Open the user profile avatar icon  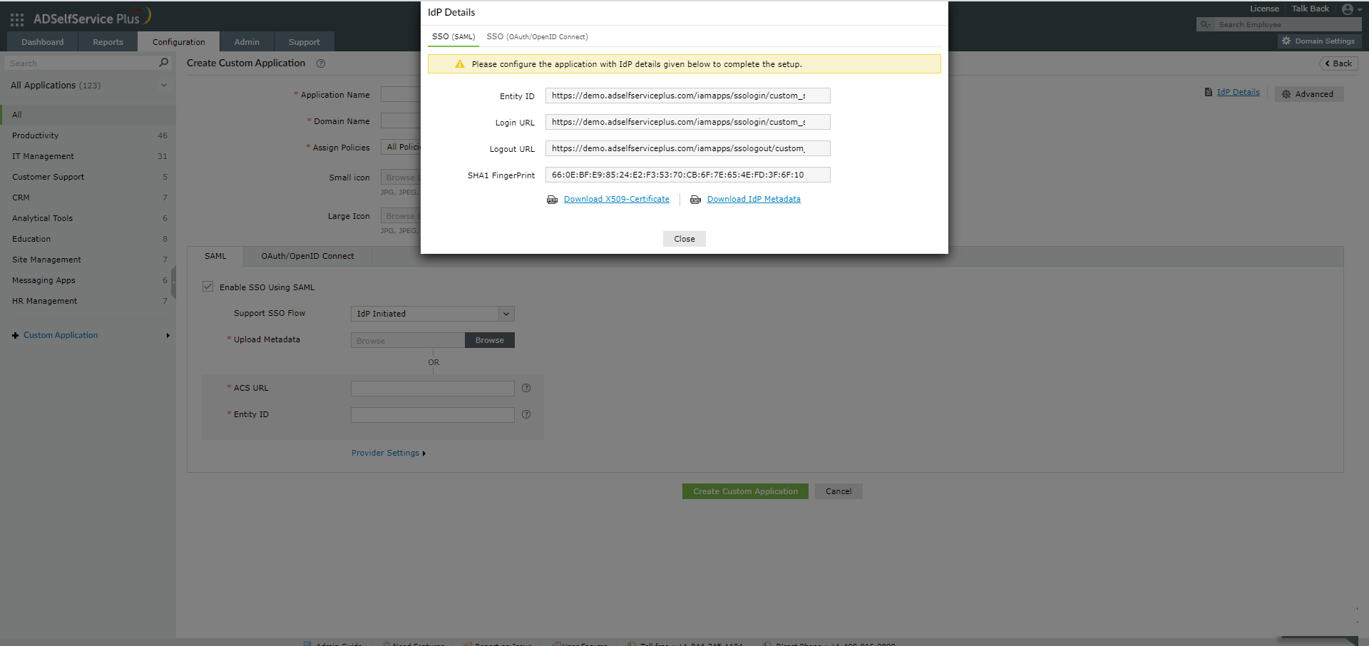point(1347,9)
